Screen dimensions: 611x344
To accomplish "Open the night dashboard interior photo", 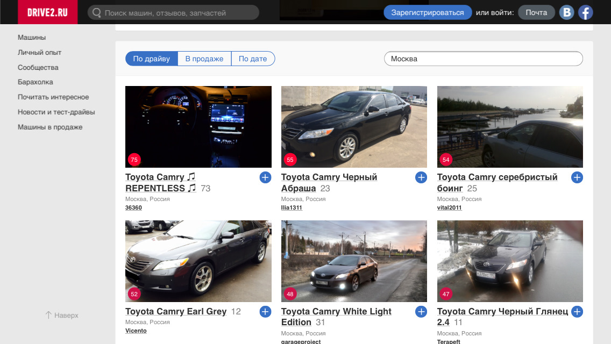I will [198, 127].
